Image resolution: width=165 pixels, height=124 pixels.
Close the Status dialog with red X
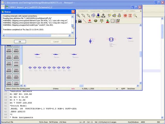pyautogui.click(x=73, y=12)
